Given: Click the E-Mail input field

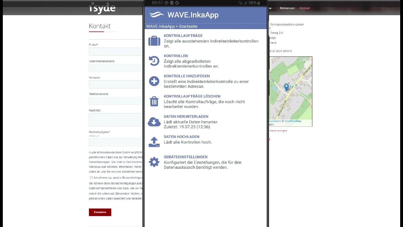Looking at the screenshot, I should pos(116,51).
